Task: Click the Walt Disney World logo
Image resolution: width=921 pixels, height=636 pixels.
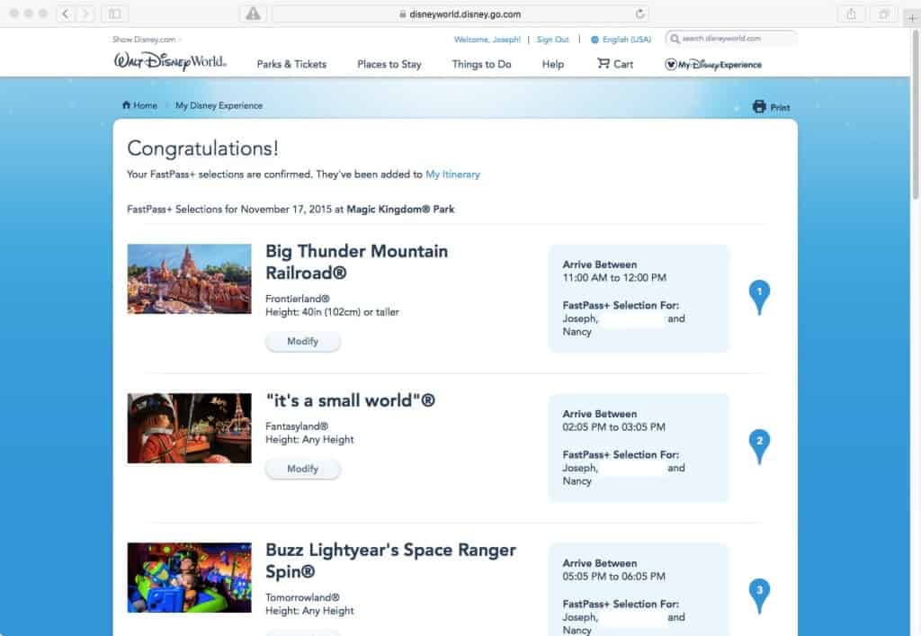Action: pyautogui.click(x=170, y=61)
